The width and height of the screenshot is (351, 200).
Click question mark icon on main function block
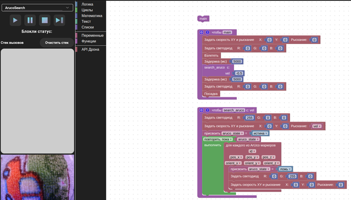(x=208, y=33)
